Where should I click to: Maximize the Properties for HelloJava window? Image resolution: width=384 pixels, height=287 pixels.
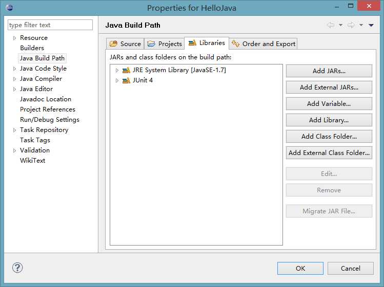[351, 6]
